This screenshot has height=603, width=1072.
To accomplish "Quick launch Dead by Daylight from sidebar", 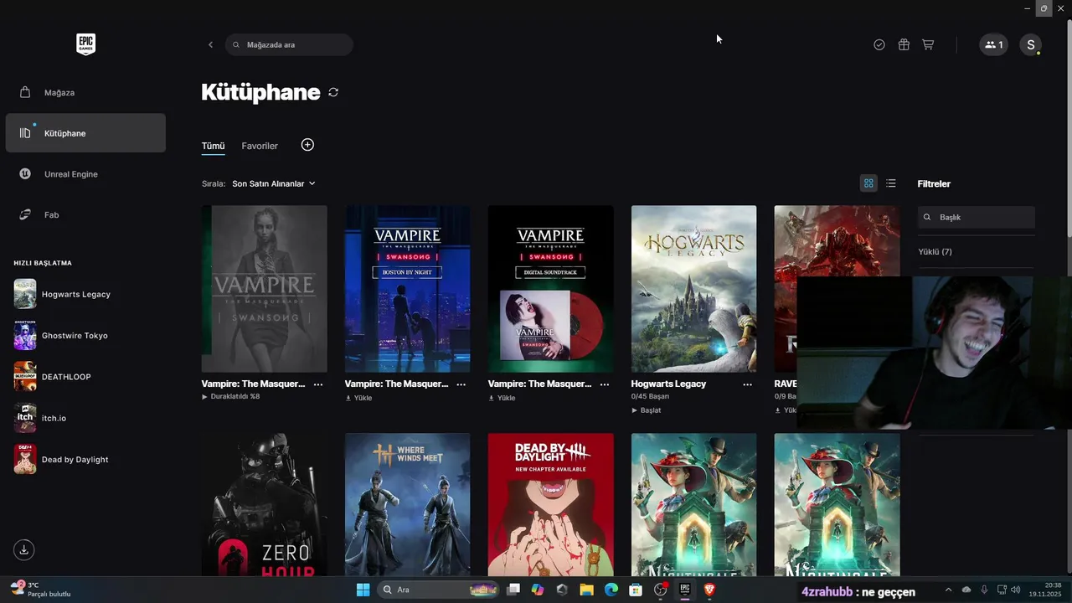I will [x=85, y=459].
